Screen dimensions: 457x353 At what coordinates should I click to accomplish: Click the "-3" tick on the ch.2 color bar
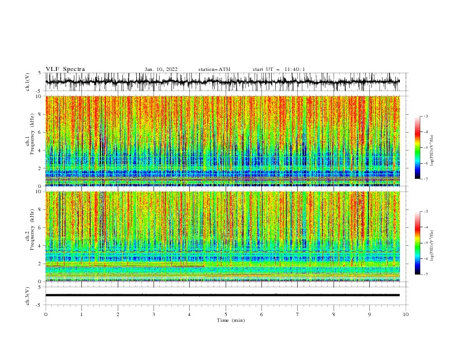[x=425, y=212]
